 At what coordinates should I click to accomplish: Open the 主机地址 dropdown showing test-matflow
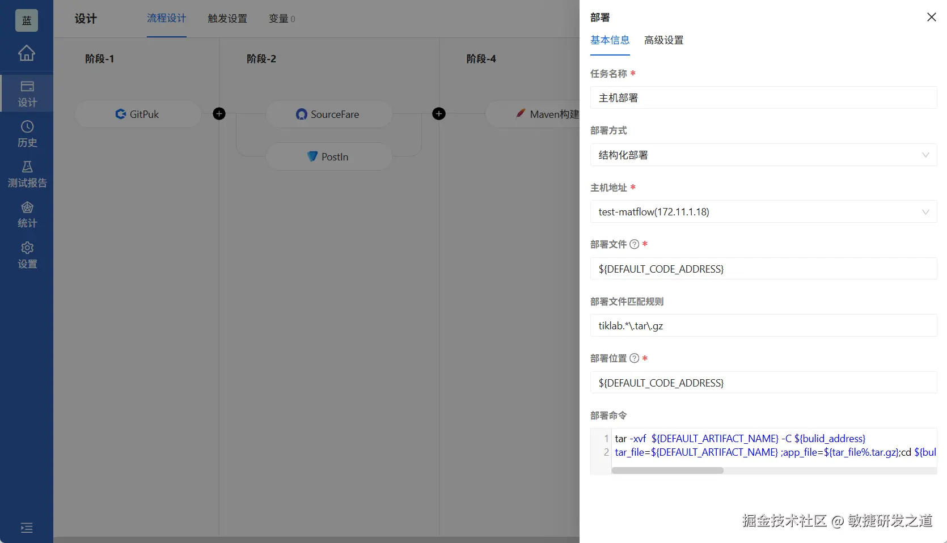(763, 211)
